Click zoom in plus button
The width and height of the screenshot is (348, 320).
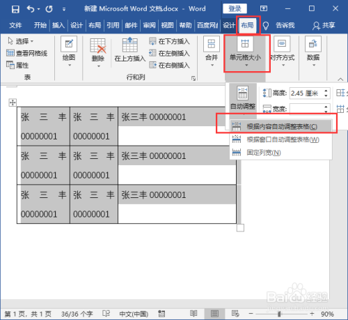(312, 314)
